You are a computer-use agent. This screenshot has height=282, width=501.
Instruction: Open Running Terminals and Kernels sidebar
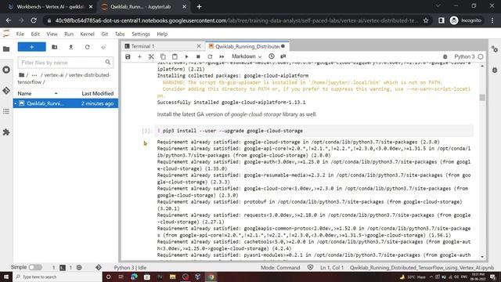6,70
